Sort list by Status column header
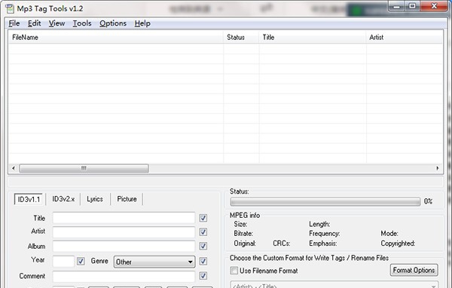Image resolution: width=452 pixels, height=288 pixels. click(x=241, y=37)
